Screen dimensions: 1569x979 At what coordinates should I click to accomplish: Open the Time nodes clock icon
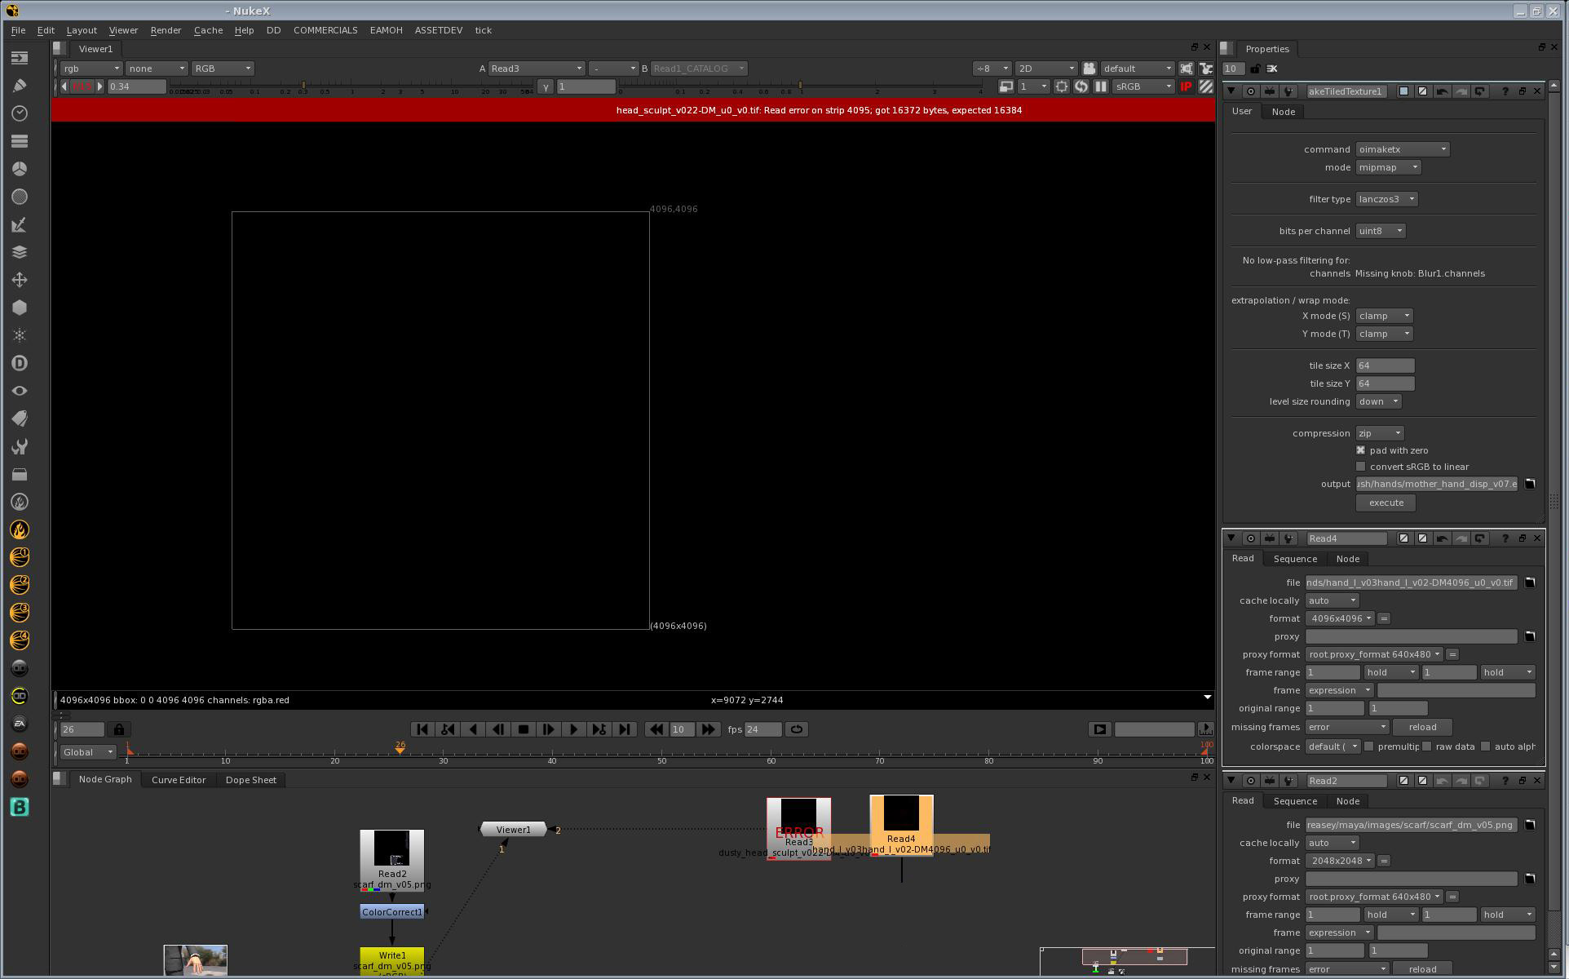point(20,113)
